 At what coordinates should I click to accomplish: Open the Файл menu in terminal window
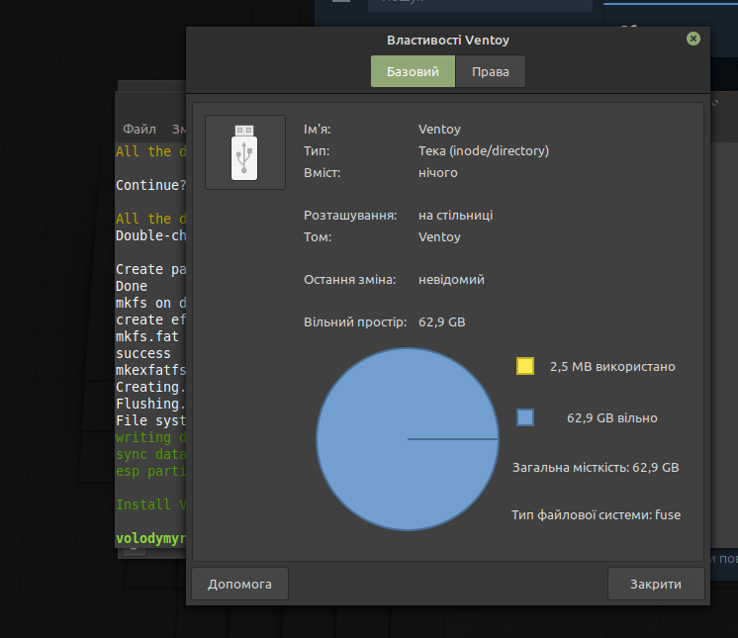coord(139,129)
